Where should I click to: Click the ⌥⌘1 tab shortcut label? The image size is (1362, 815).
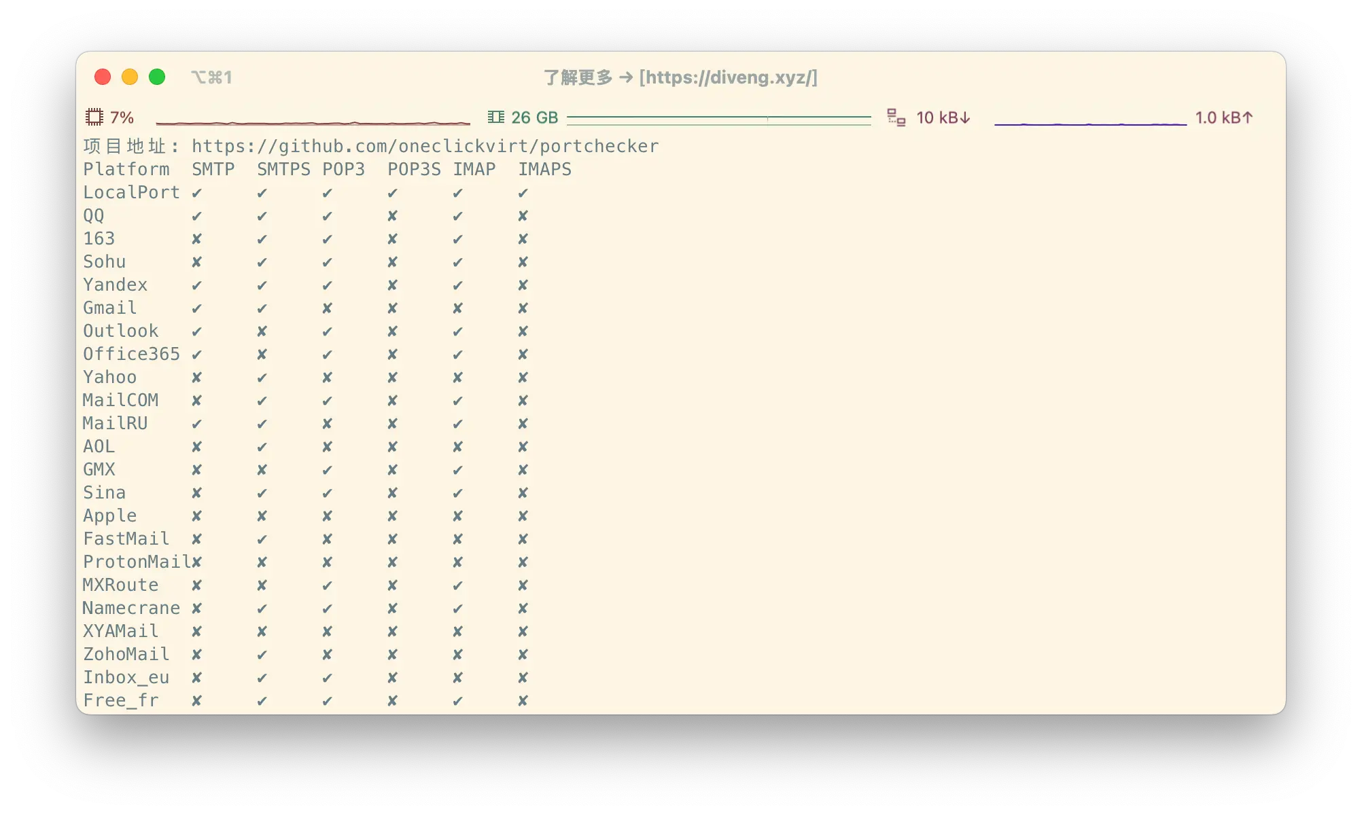coord(211,77)
